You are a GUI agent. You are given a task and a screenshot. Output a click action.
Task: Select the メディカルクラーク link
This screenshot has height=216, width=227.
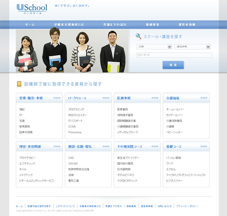(x=128, y=132)
